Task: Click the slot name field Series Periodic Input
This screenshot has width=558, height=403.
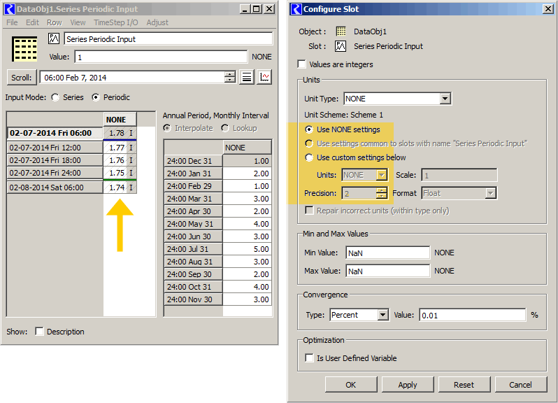Action: 169,38
